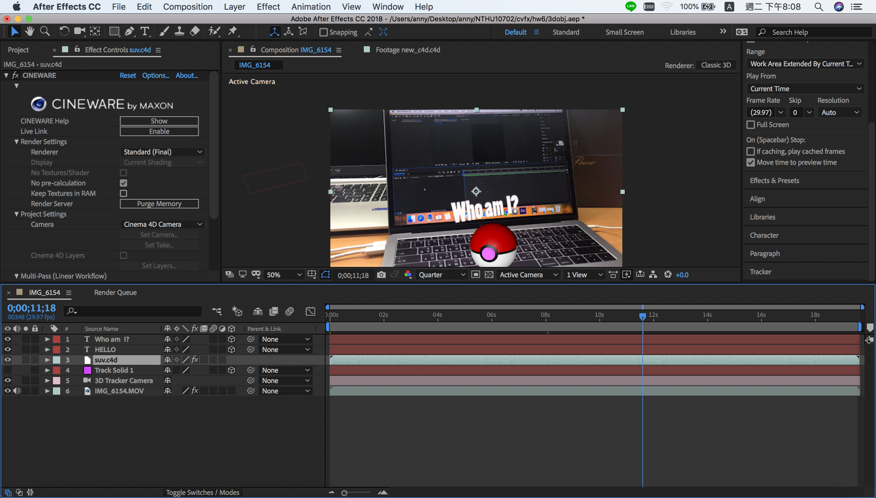Expand the Track Solid 1 layer
The width and height of the screenshot is (876, 498).
pyautogui.click(x=47, y=370)
